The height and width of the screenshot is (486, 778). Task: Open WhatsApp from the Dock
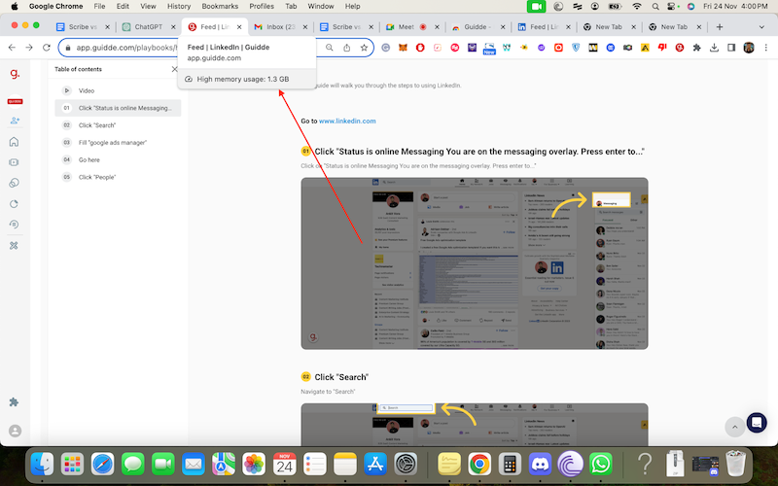601,465
